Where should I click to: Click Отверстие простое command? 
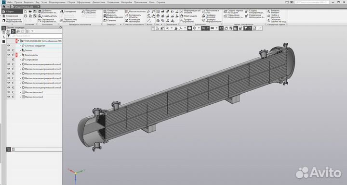[x=111, y=12]
